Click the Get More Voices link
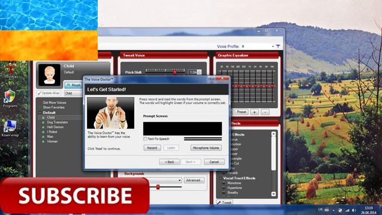This screenshot has height=215, width=382. pyautogui.click(x=54, y=103)
